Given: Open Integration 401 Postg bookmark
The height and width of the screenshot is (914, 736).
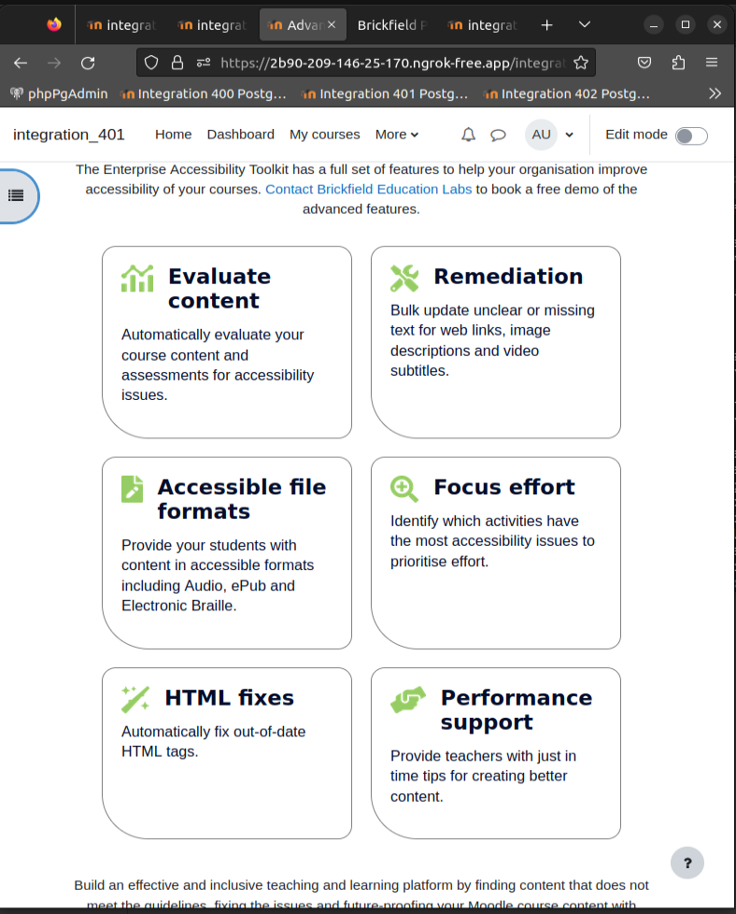Looking at the screenshot, I should [x=385, y=93].
